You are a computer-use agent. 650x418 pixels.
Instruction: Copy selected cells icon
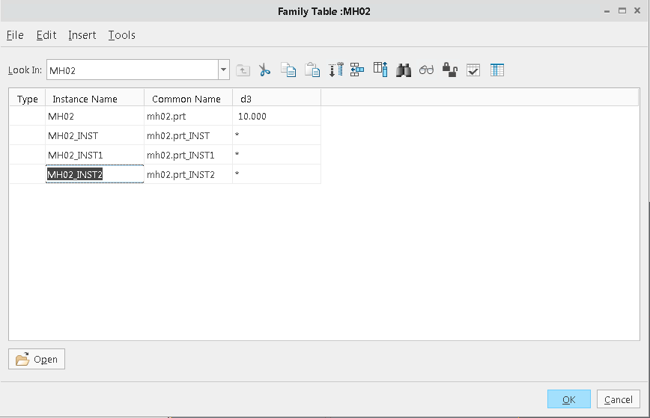(288, 70)
